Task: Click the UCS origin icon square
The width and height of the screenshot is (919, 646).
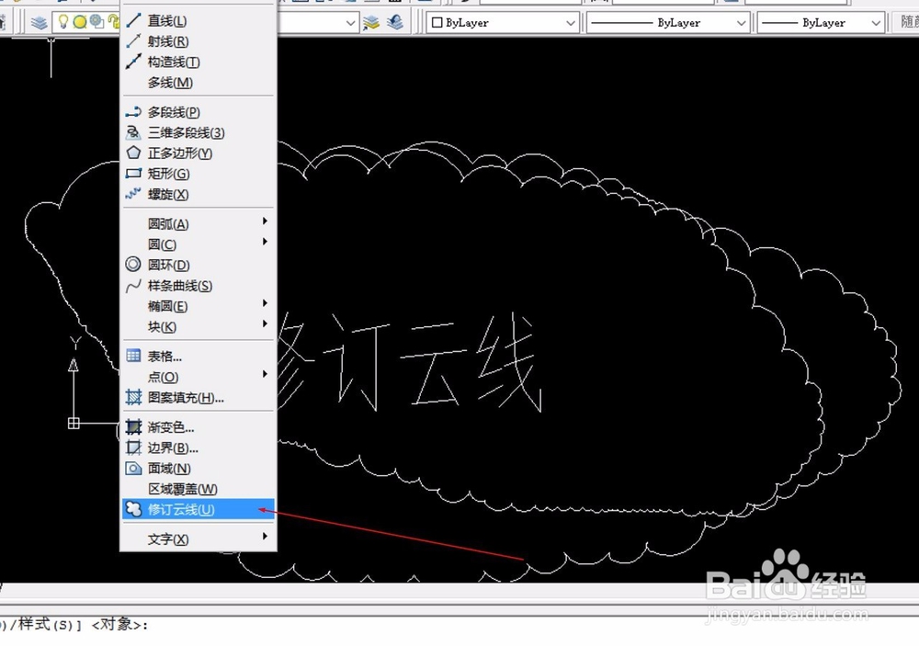Action: (74, 423)
